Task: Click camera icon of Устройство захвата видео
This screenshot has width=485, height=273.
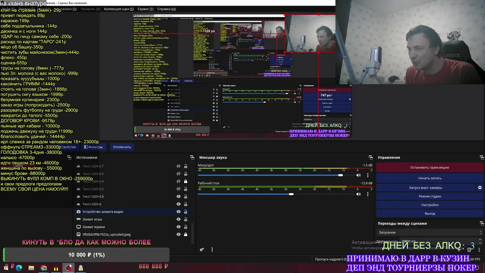Action: 78,212
